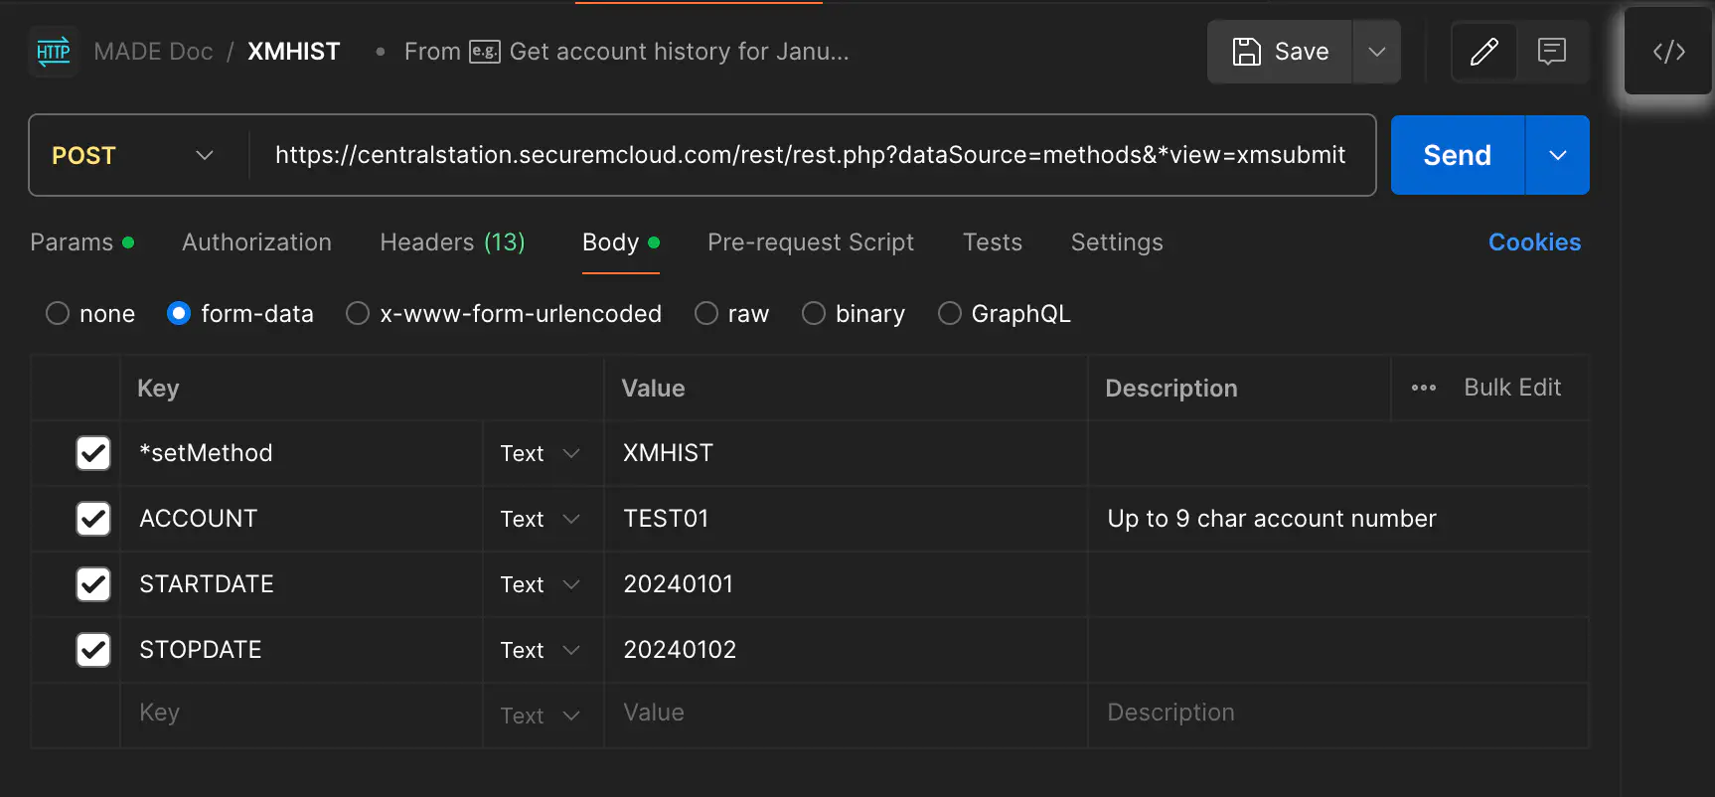This screenshot has height=797, width=1715.
Task: Click the ACCOUNT key cell
Action: 302,519
